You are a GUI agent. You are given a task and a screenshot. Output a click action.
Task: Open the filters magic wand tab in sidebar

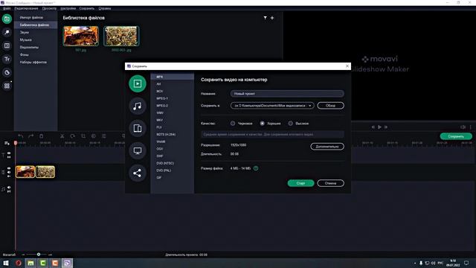[x=7, y=32]
